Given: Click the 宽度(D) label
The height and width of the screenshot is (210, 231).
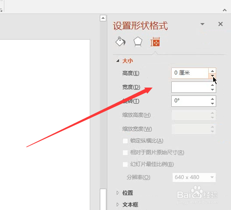Looking at the screenshot, I should 131,87.
